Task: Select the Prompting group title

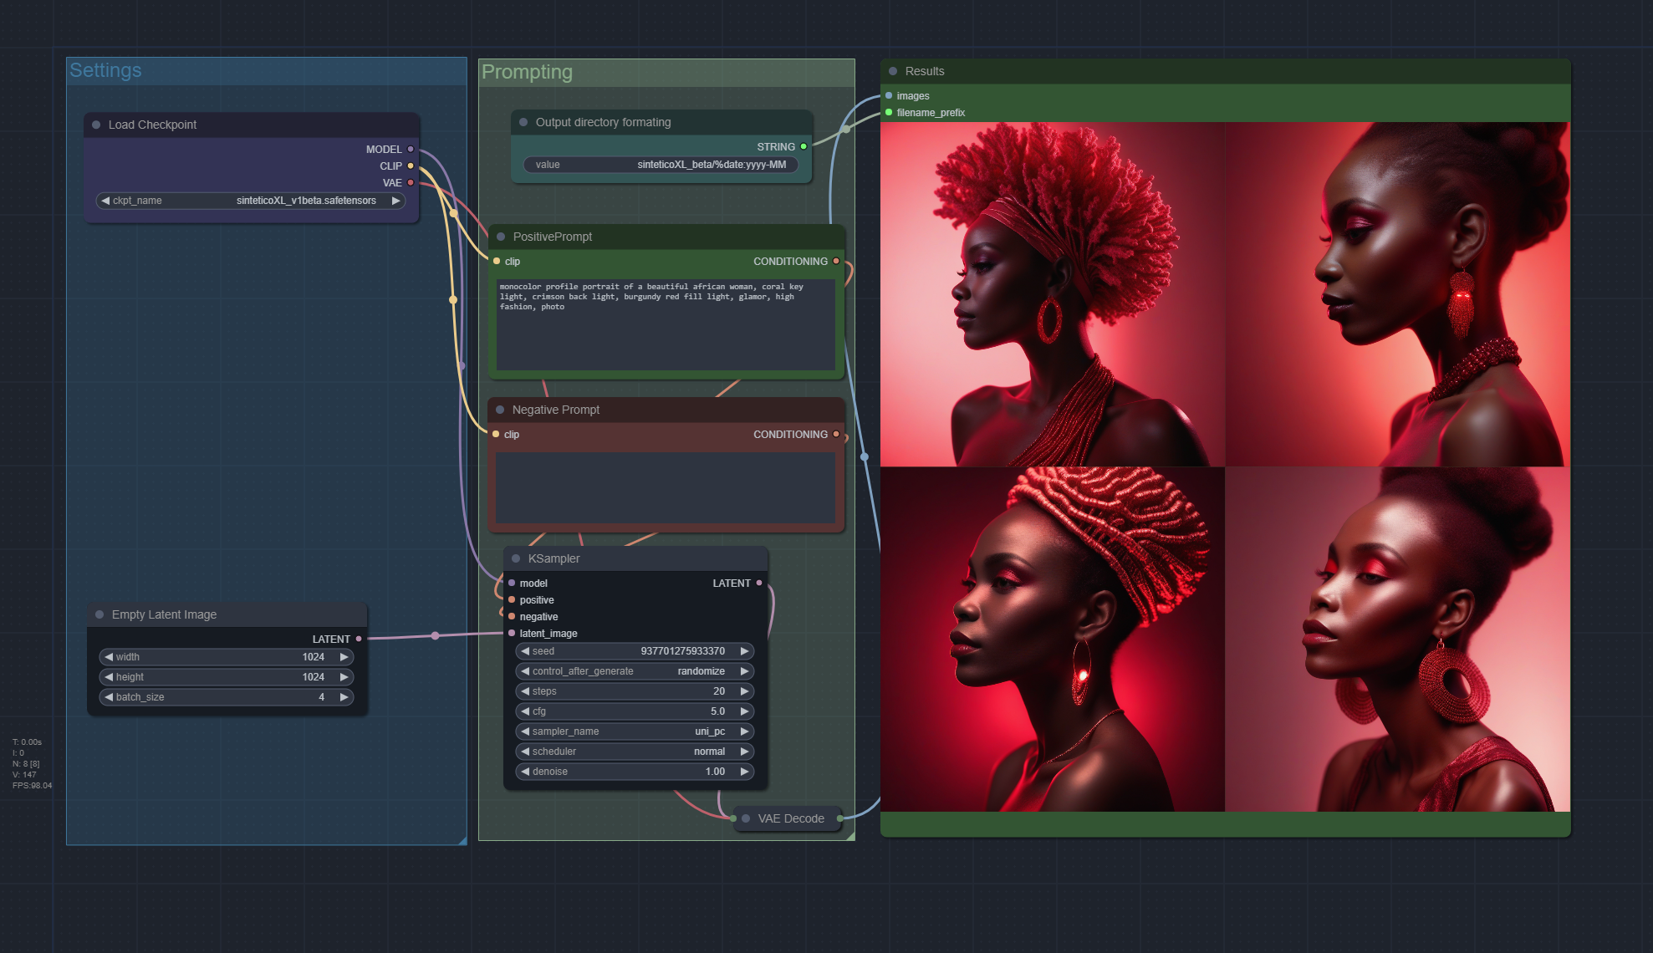Action: [527, 72]
